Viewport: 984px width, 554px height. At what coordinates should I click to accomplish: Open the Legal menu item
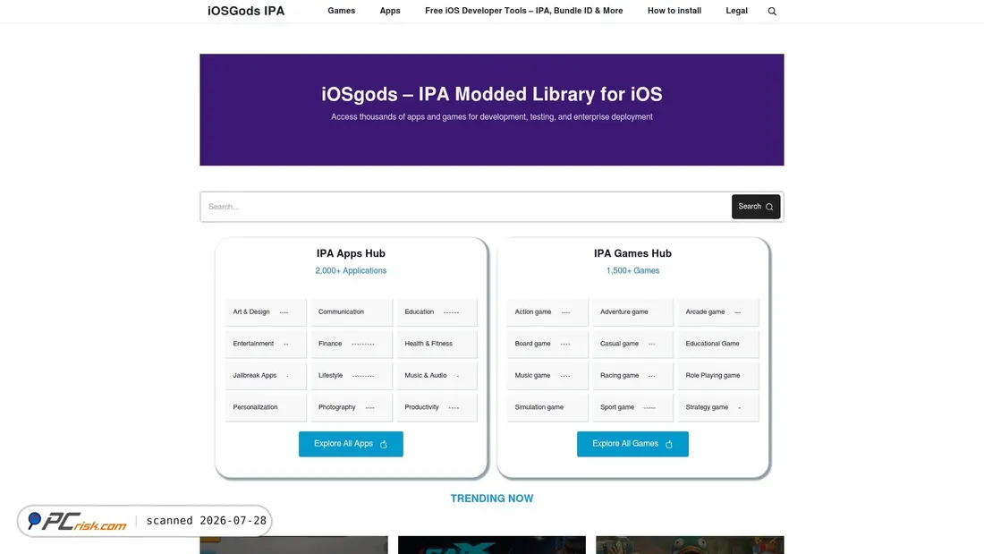pyautogui.click(x=737, y=11)
